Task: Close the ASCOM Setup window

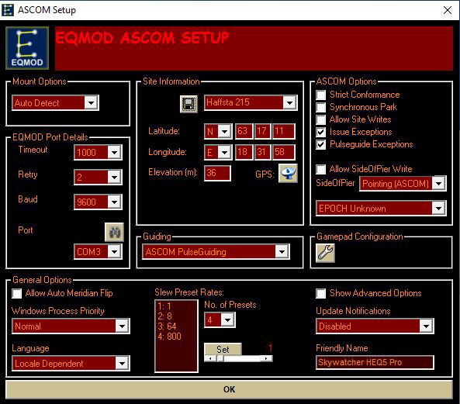Action: pos(448,10)
